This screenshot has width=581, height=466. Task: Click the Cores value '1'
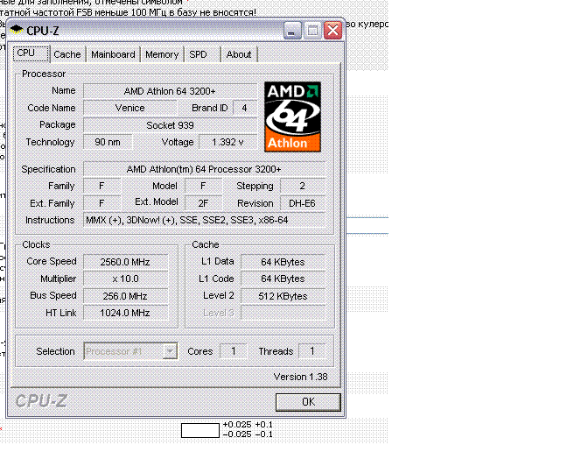(234, 351)
